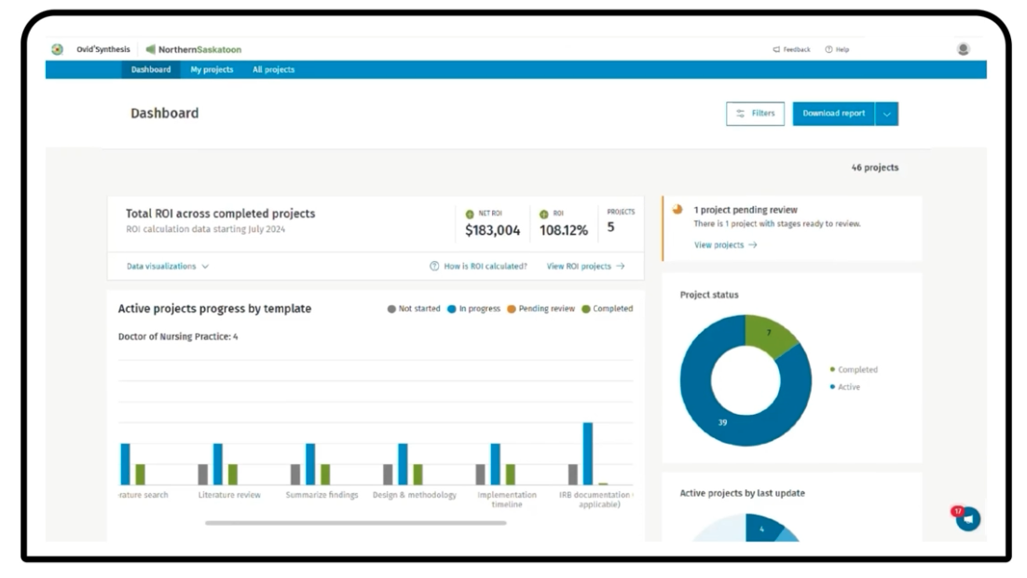Image resolution: width=1027 pixels, height=578 pixels.
Task: Open the Filters panel
Action: tap(755, 114)
